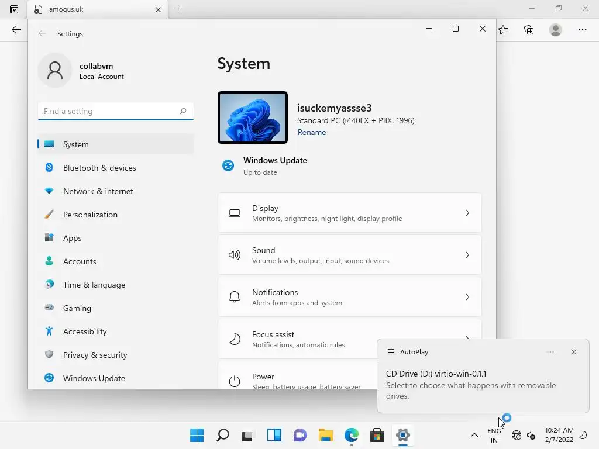Click the Settings gear on taskbar
This screenshot has width=599, height=449.
tap(402, 435)
